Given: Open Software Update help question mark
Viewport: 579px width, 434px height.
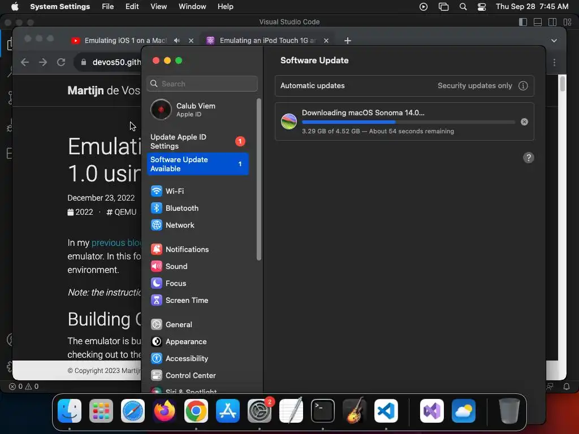Looking at the screenshot, I should pos(529,158).
